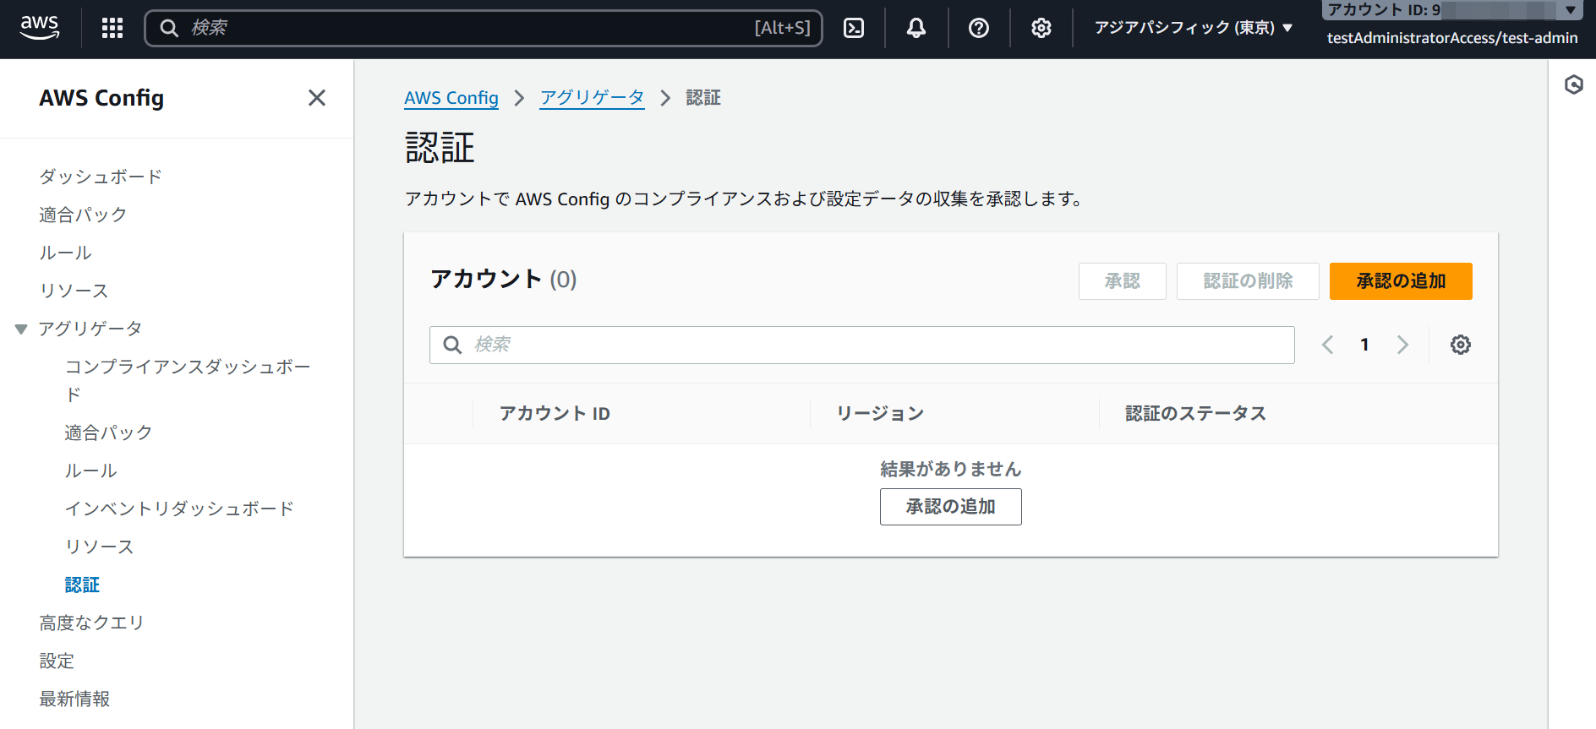Open the right-side help panel icon

(x=1573, y=84)
